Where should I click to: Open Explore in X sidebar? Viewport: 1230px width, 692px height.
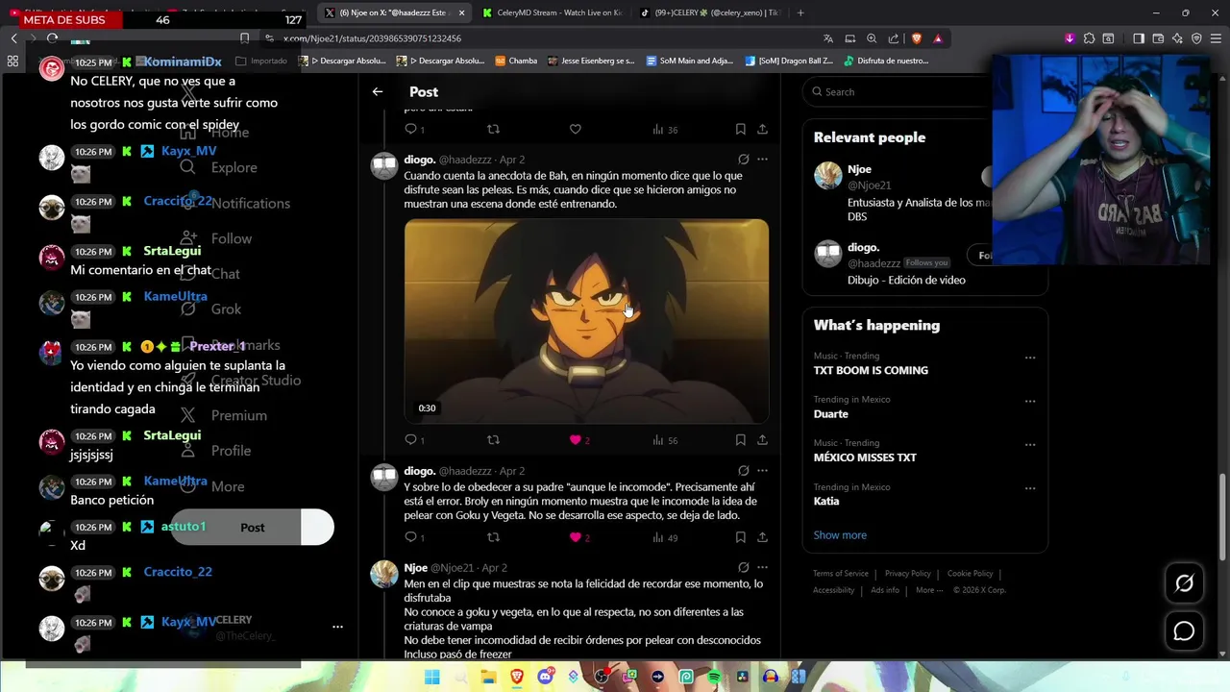(x=219, y=167)
